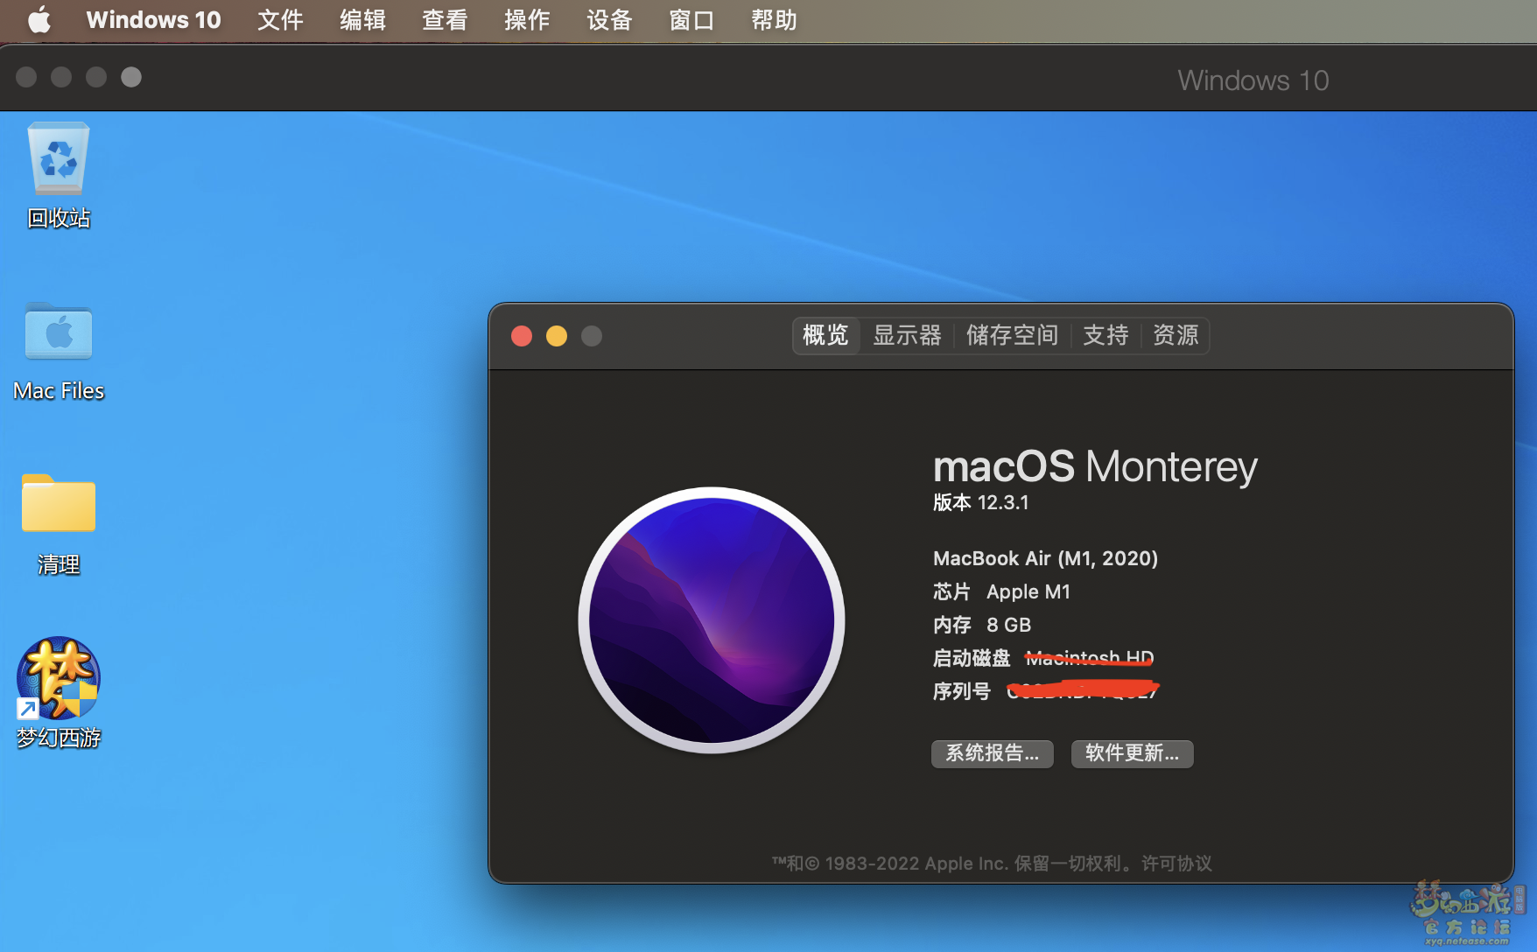
Task: Open the Windows 10 application menu
Action: click(153, 19)
